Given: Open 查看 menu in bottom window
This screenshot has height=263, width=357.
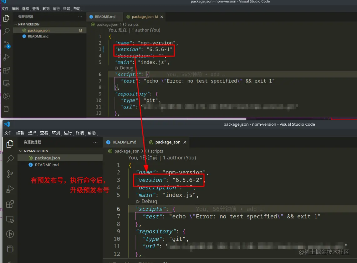Looking at the screenshot, I should point(44,133).
